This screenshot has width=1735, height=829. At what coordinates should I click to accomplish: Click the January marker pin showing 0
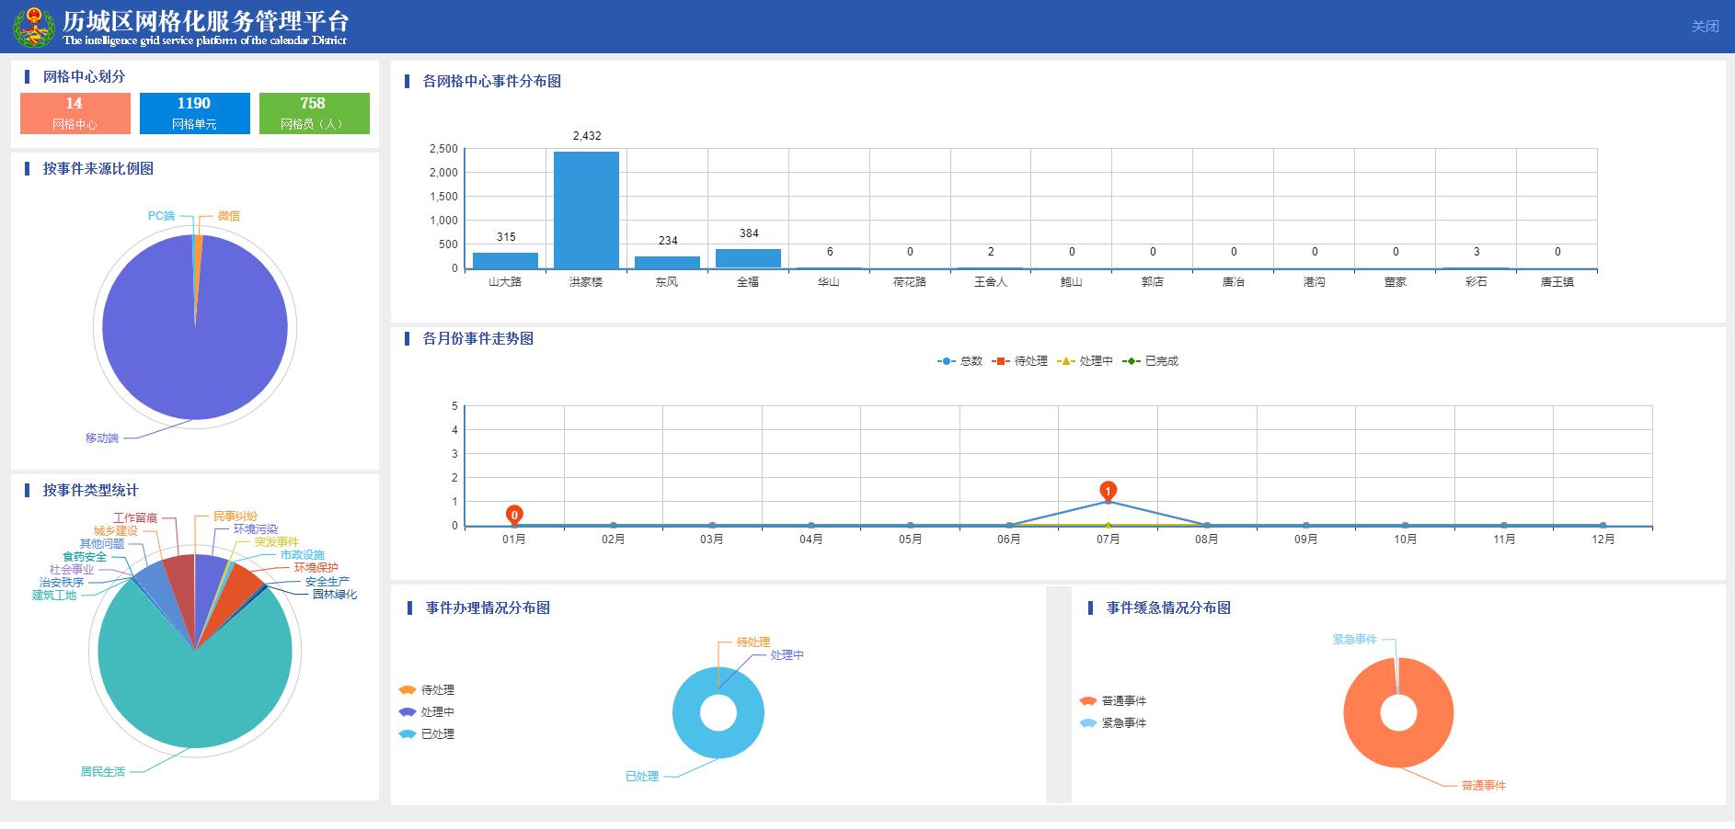click(514, 514)
